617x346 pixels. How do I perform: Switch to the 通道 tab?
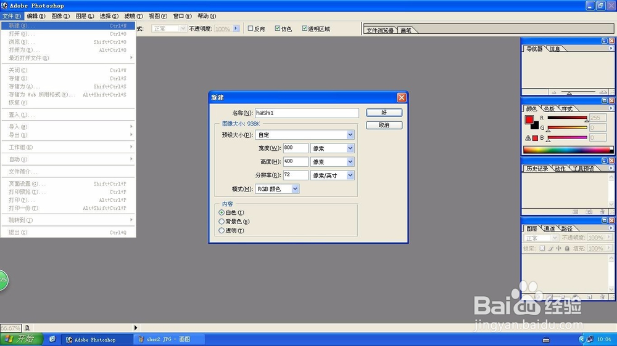point(549,228)
